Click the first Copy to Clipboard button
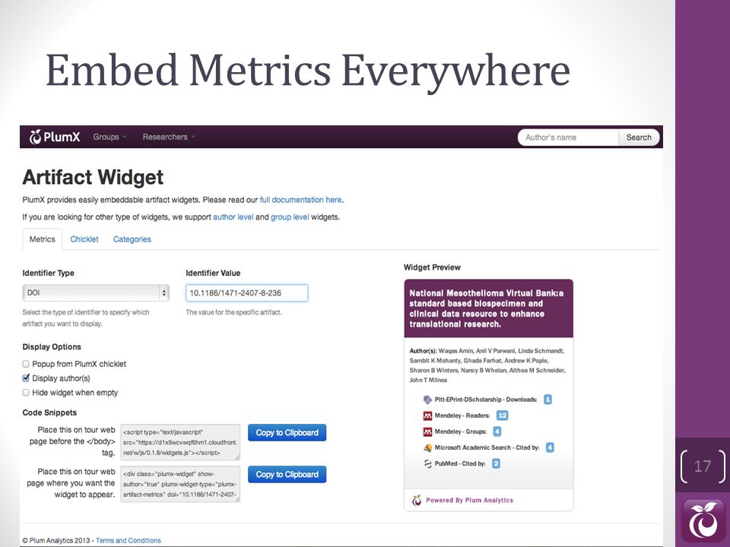Image resolution: width=730 pixels, height=547 pixels. (x=287, y=432)
